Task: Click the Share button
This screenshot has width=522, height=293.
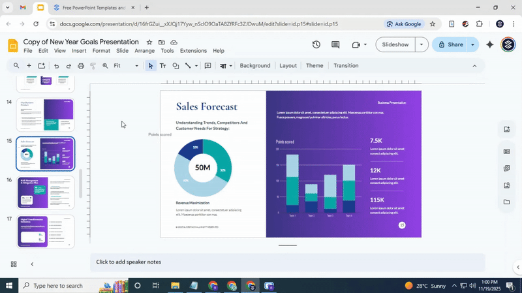Action: 450,45
